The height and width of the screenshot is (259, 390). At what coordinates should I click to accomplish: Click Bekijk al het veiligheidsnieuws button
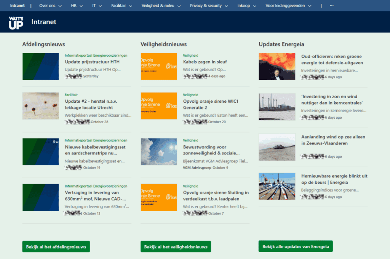[x=176, y=246]
